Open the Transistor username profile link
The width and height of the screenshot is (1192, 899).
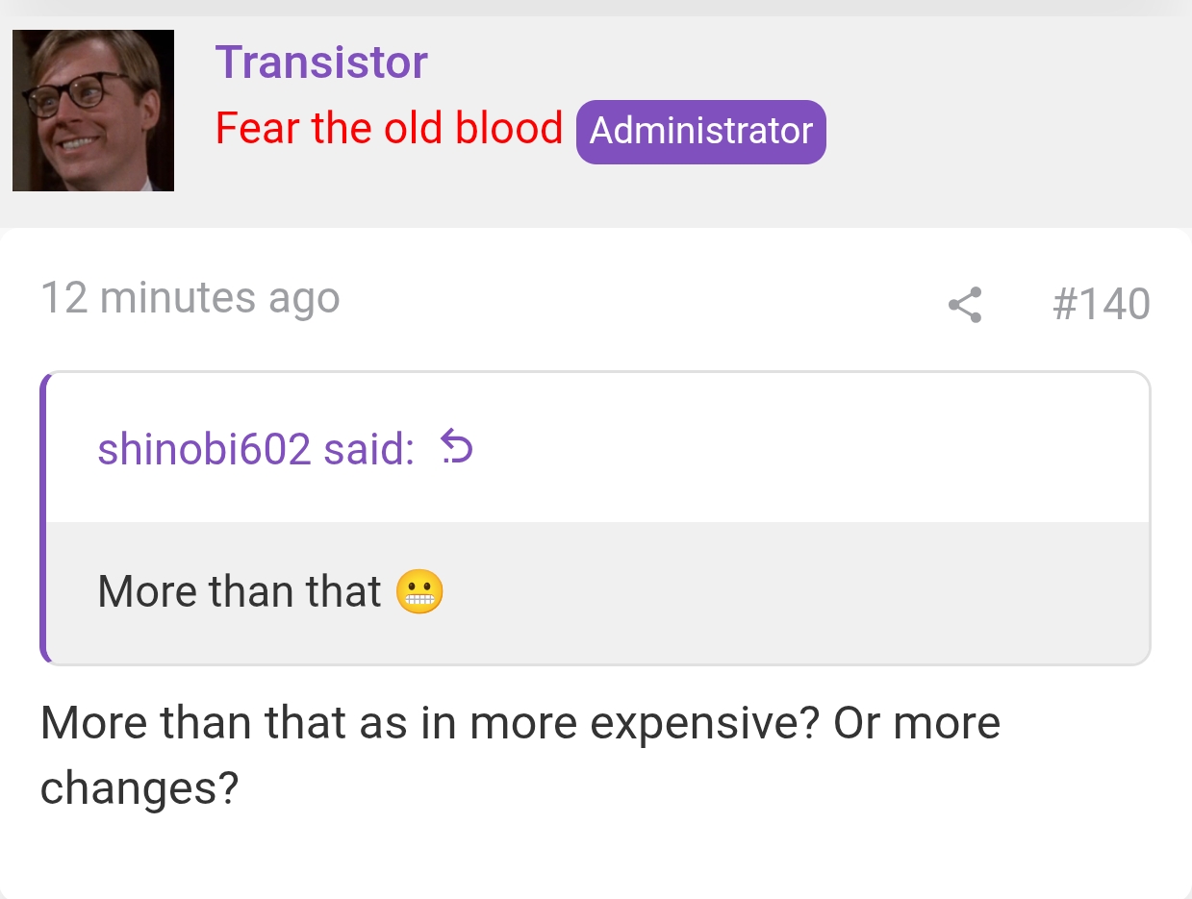pos(321,62)
